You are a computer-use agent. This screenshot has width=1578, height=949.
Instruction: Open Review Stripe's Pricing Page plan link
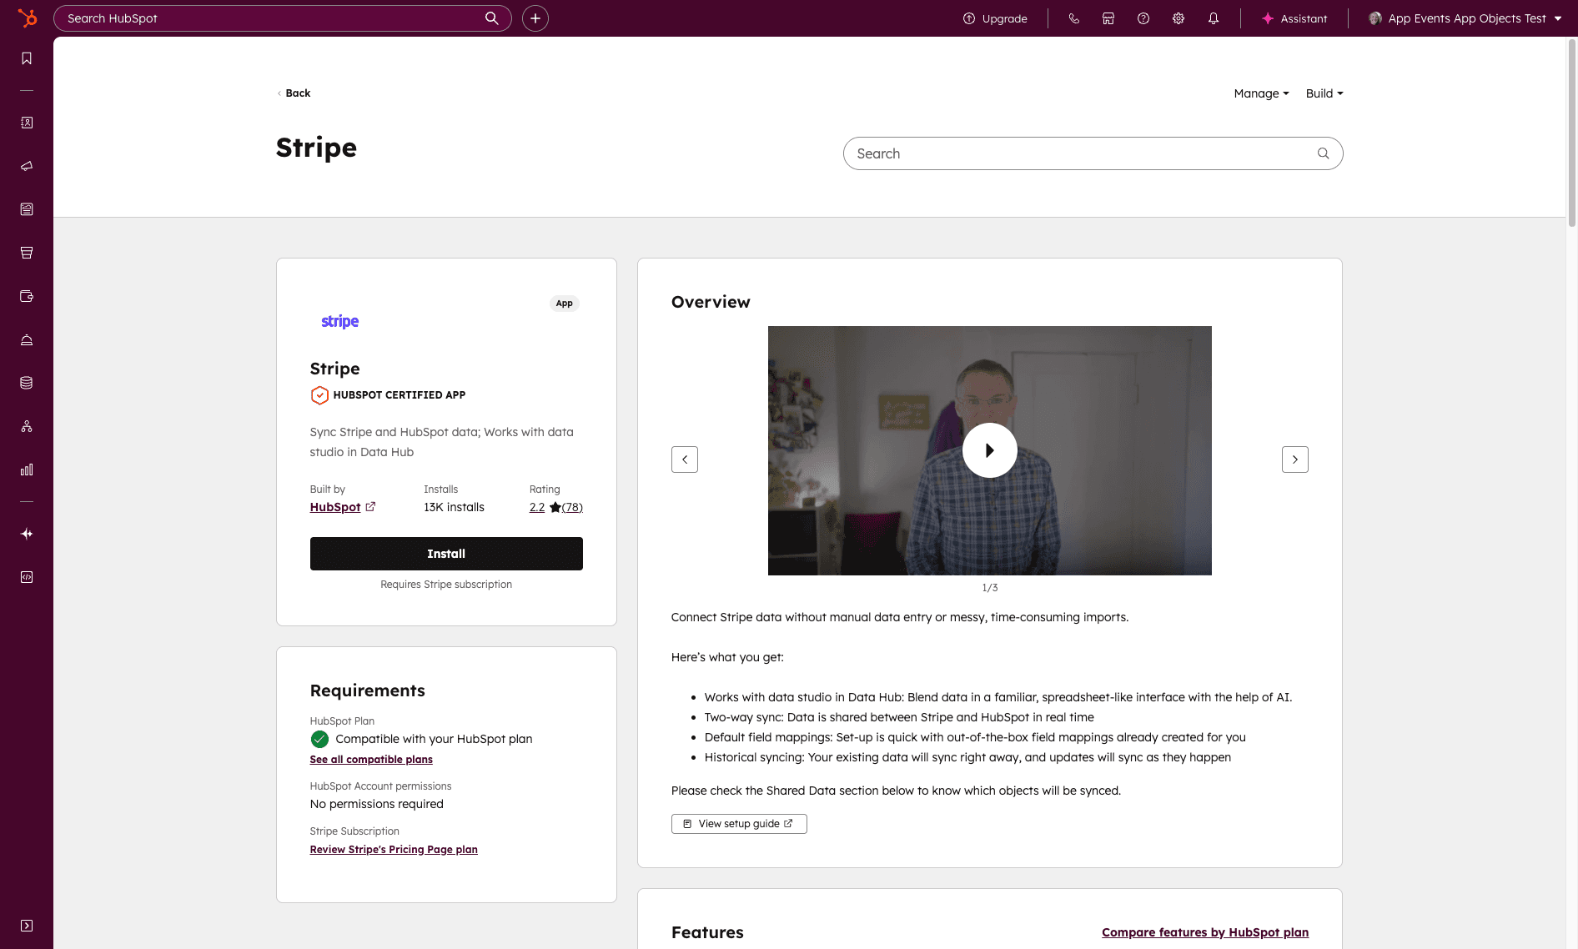tap(394, 850)
